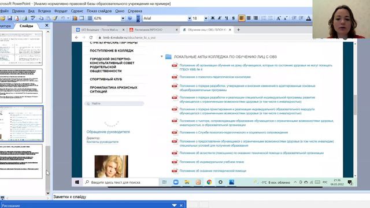Activate the Format Painter brush icon
Screen dimensions: 370x208
point(55,18)
